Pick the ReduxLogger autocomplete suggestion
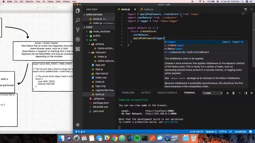The height and width of the screenshot is (143, 255). click(x=206, y=49)
